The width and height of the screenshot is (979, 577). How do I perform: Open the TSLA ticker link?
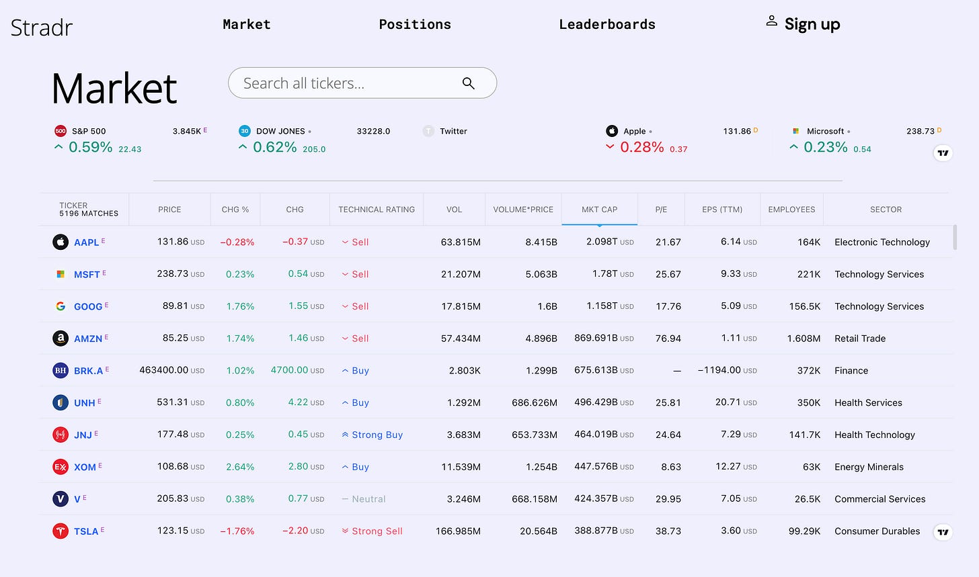(86, 531)
